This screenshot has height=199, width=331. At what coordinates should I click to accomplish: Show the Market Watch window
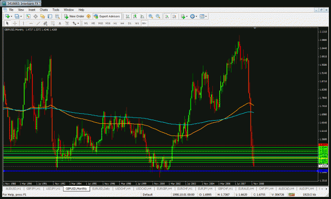tap(28, 16)
